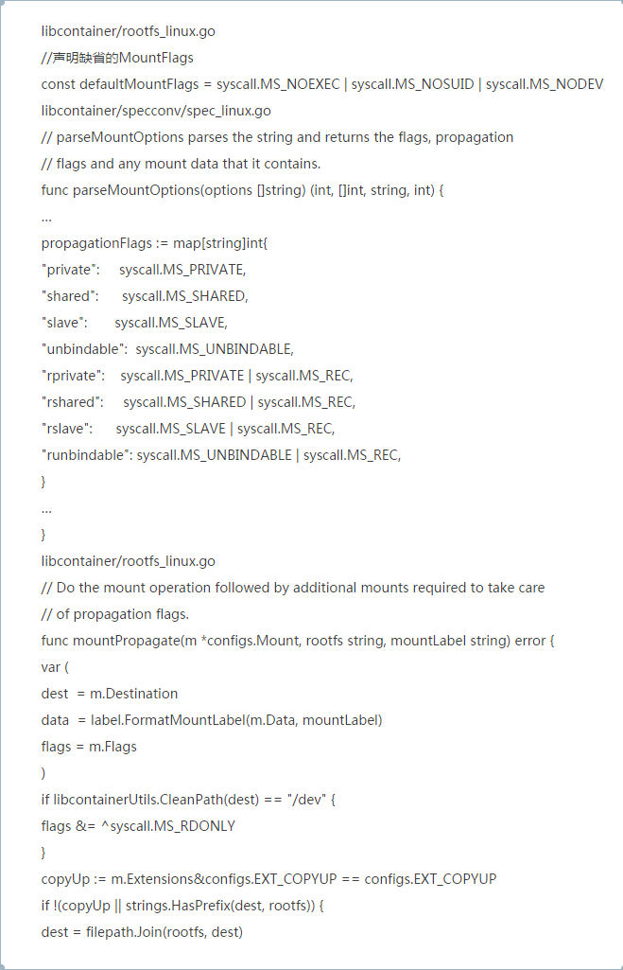Click the flags &= ^syscall.MS_RDONLY line
Viewport: 623px width, 970px height.
click(138, 826)
